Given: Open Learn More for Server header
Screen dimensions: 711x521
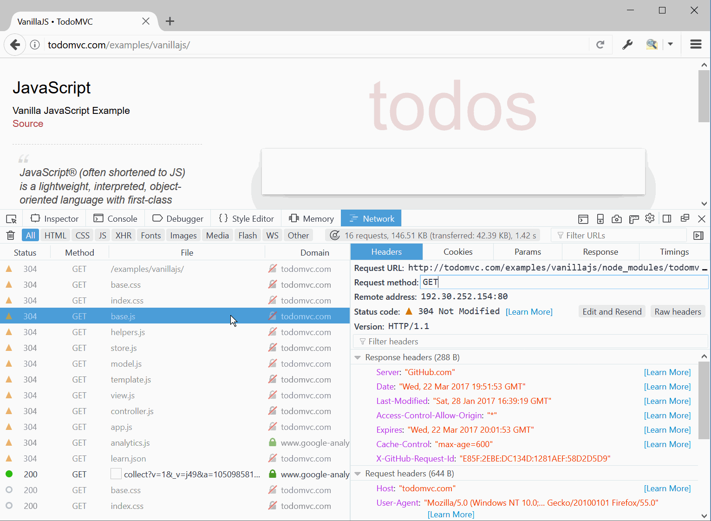Looking at the screenshot, I should pos(667,372).
